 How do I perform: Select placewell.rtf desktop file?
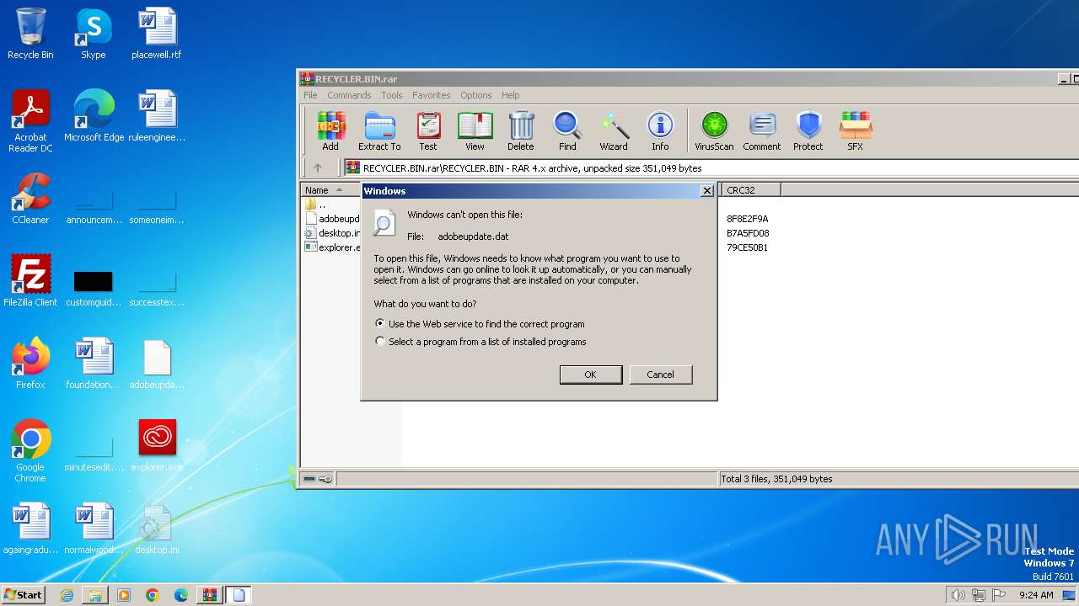tap(157, 34)
